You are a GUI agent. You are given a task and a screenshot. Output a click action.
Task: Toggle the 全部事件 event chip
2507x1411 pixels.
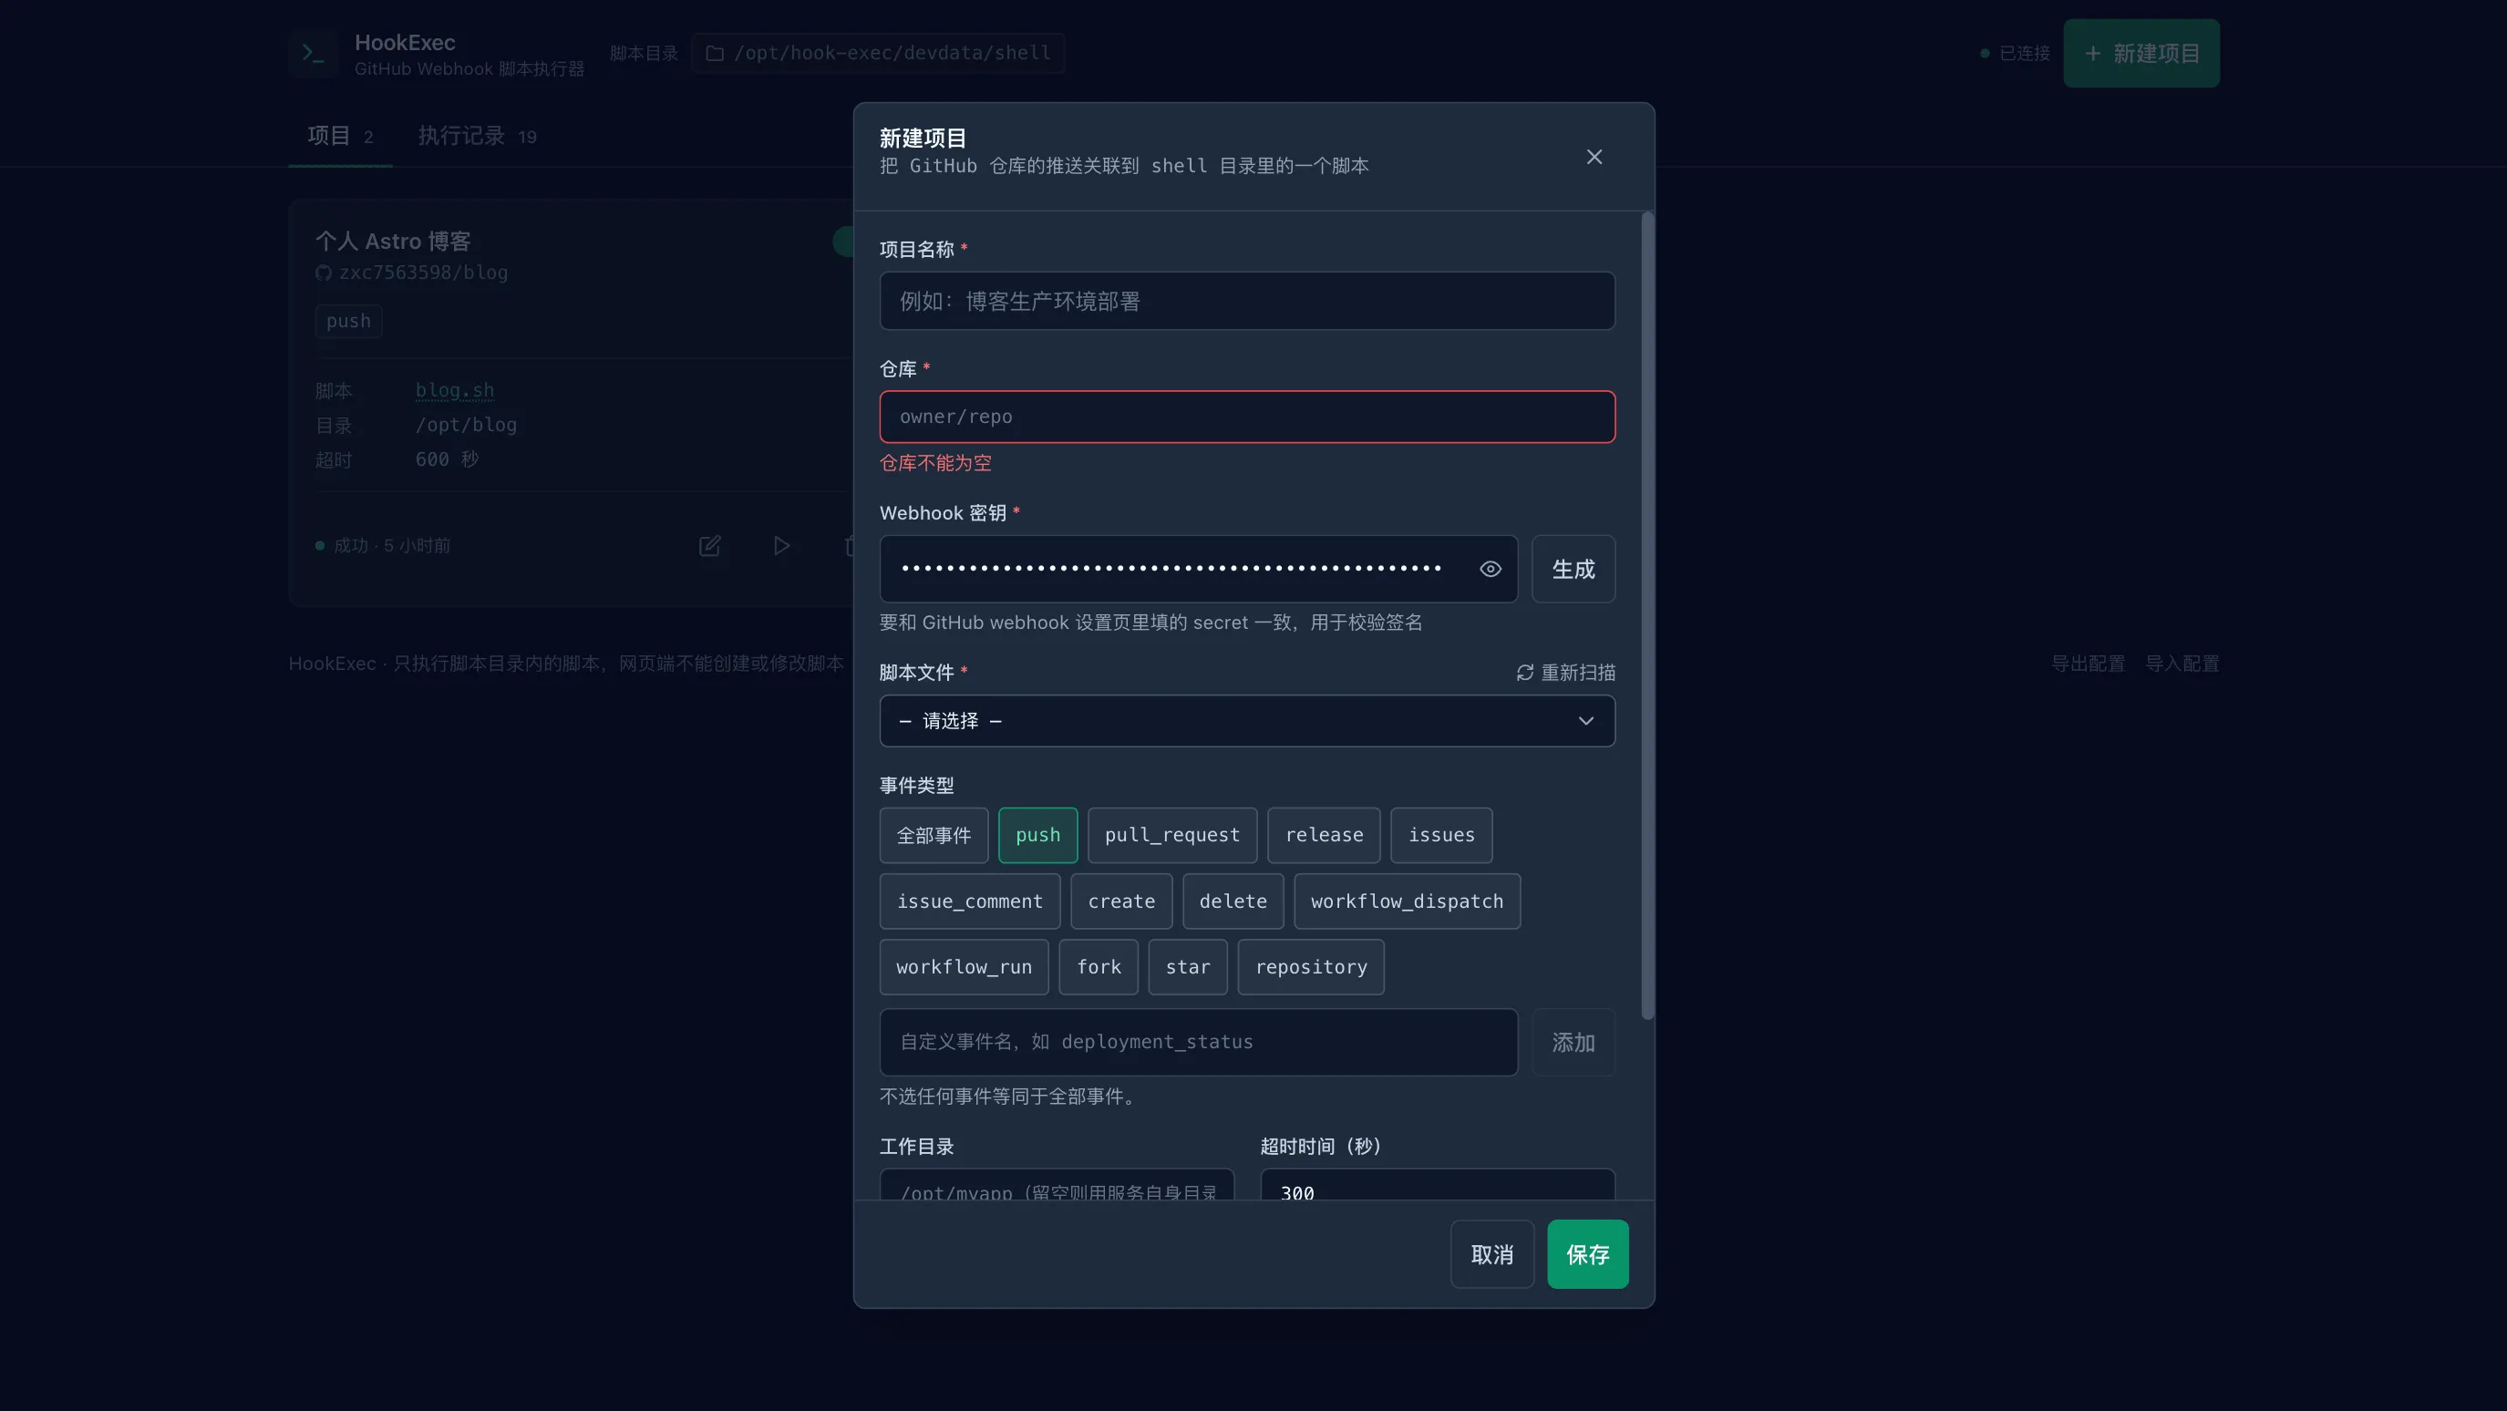pyautogui.click(x=934, y=835)
